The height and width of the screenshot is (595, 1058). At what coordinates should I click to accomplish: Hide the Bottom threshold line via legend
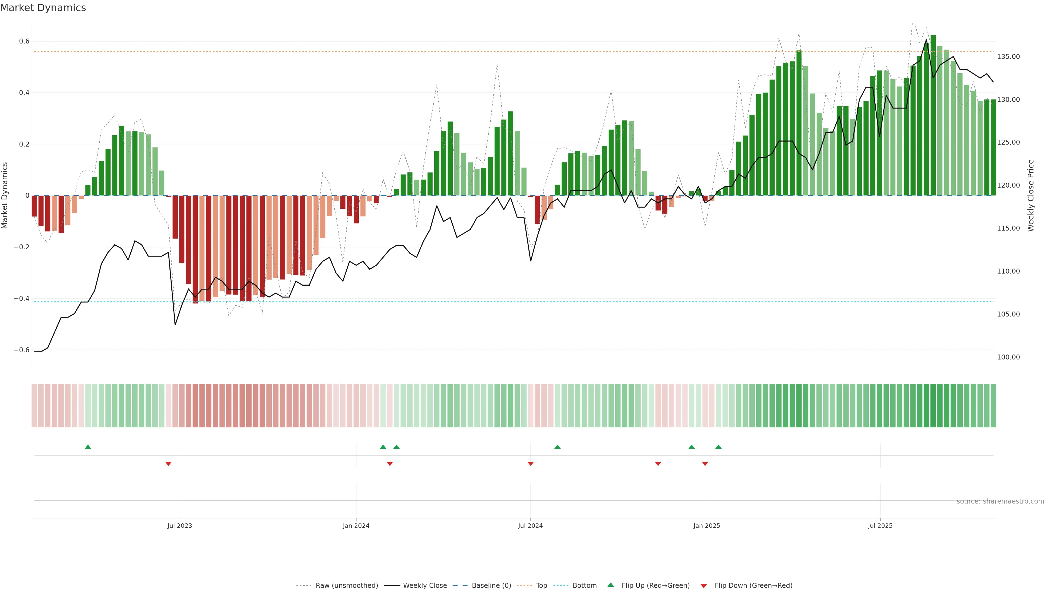[584, 586]
